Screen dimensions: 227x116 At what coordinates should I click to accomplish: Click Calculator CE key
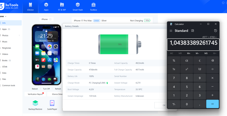(x=187, y=61)
